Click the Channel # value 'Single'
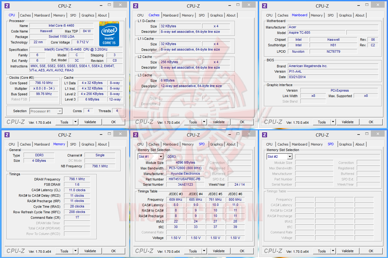 (100, 155)
